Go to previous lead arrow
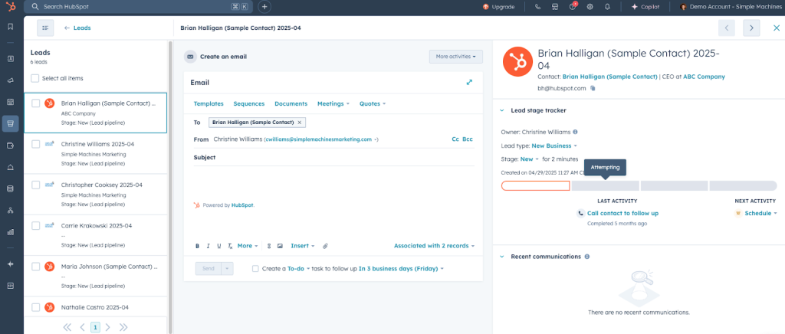The width and height of the screenshot is (785, 334). (x=727, y=28)
